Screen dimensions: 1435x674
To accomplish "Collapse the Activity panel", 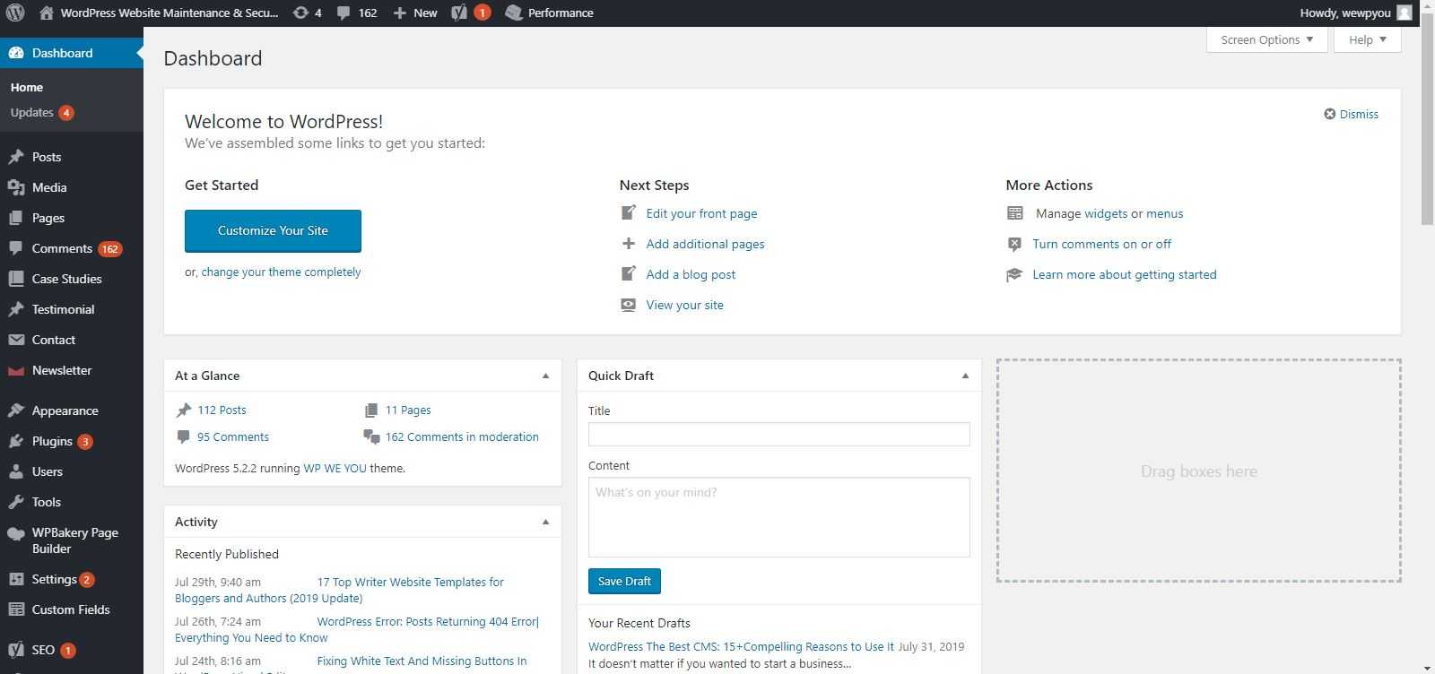I will [x=545, y=522].
